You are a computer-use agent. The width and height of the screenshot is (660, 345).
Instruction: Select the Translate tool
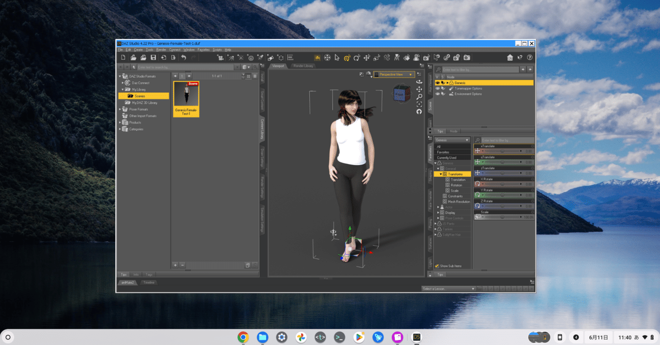(x=366, y=57)
